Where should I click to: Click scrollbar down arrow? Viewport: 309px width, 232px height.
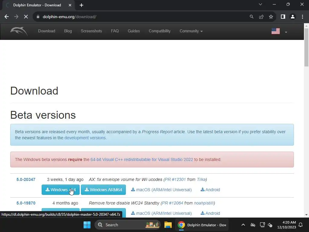[x=306, y=215]
